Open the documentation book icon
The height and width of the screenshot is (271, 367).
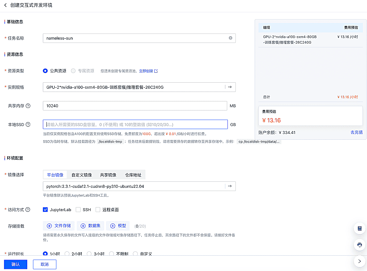tap(360, 228)
